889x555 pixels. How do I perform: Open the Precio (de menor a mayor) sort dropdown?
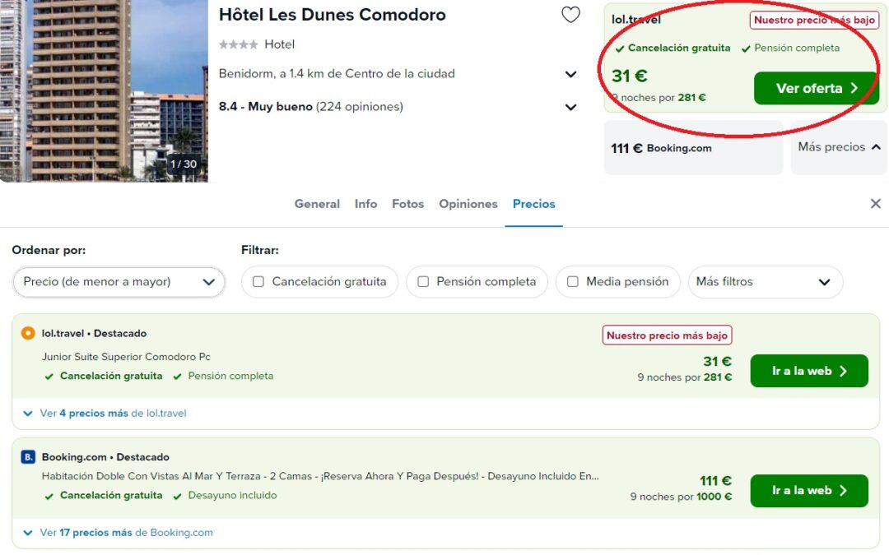[x=119, y=281]
